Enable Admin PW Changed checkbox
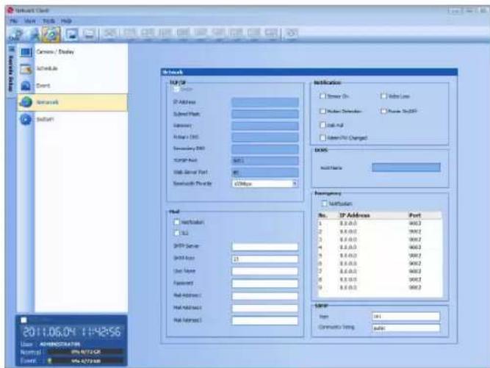The height and width of the screenshot is (368, 490). pos(323,137)
